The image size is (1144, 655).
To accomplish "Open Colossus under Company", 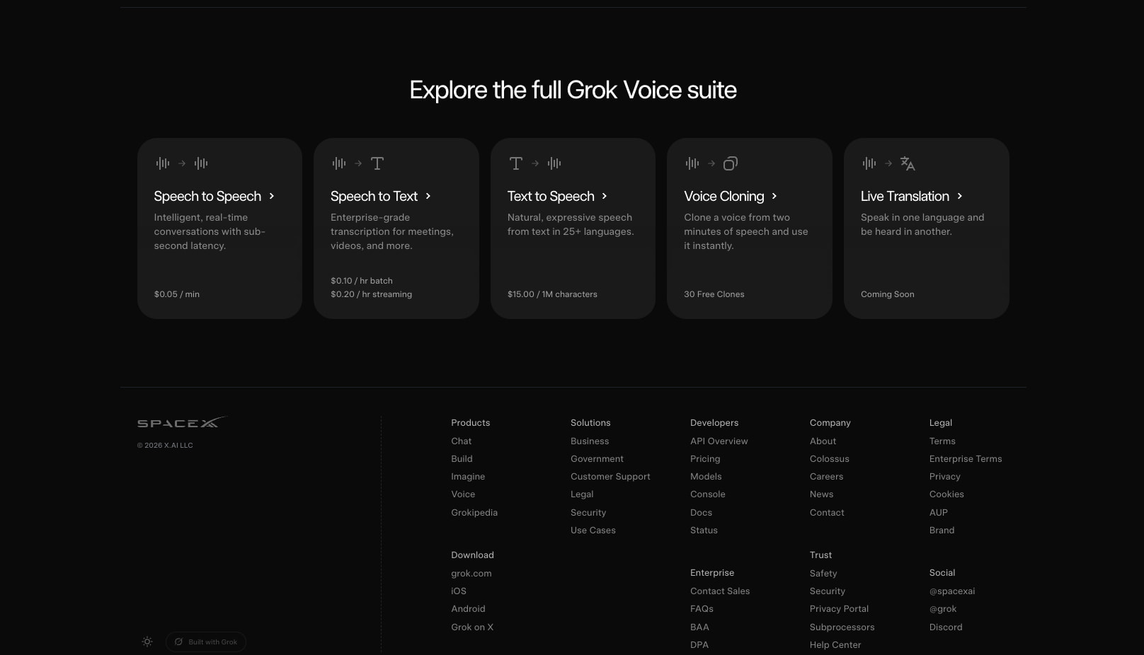I will 829,458.
